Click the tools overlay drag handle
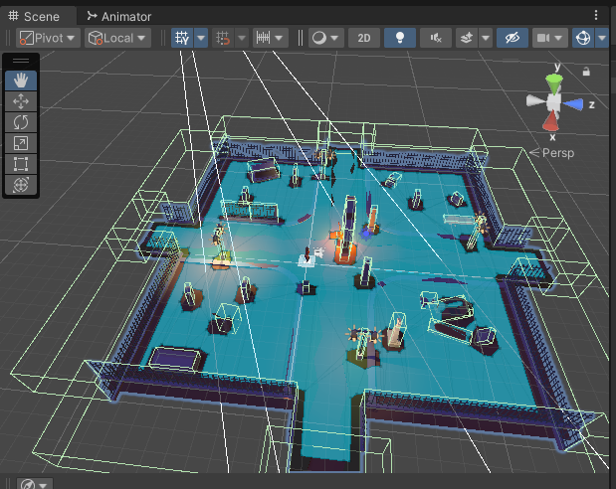This screenshot has height=489, width=616. [21, 61]
